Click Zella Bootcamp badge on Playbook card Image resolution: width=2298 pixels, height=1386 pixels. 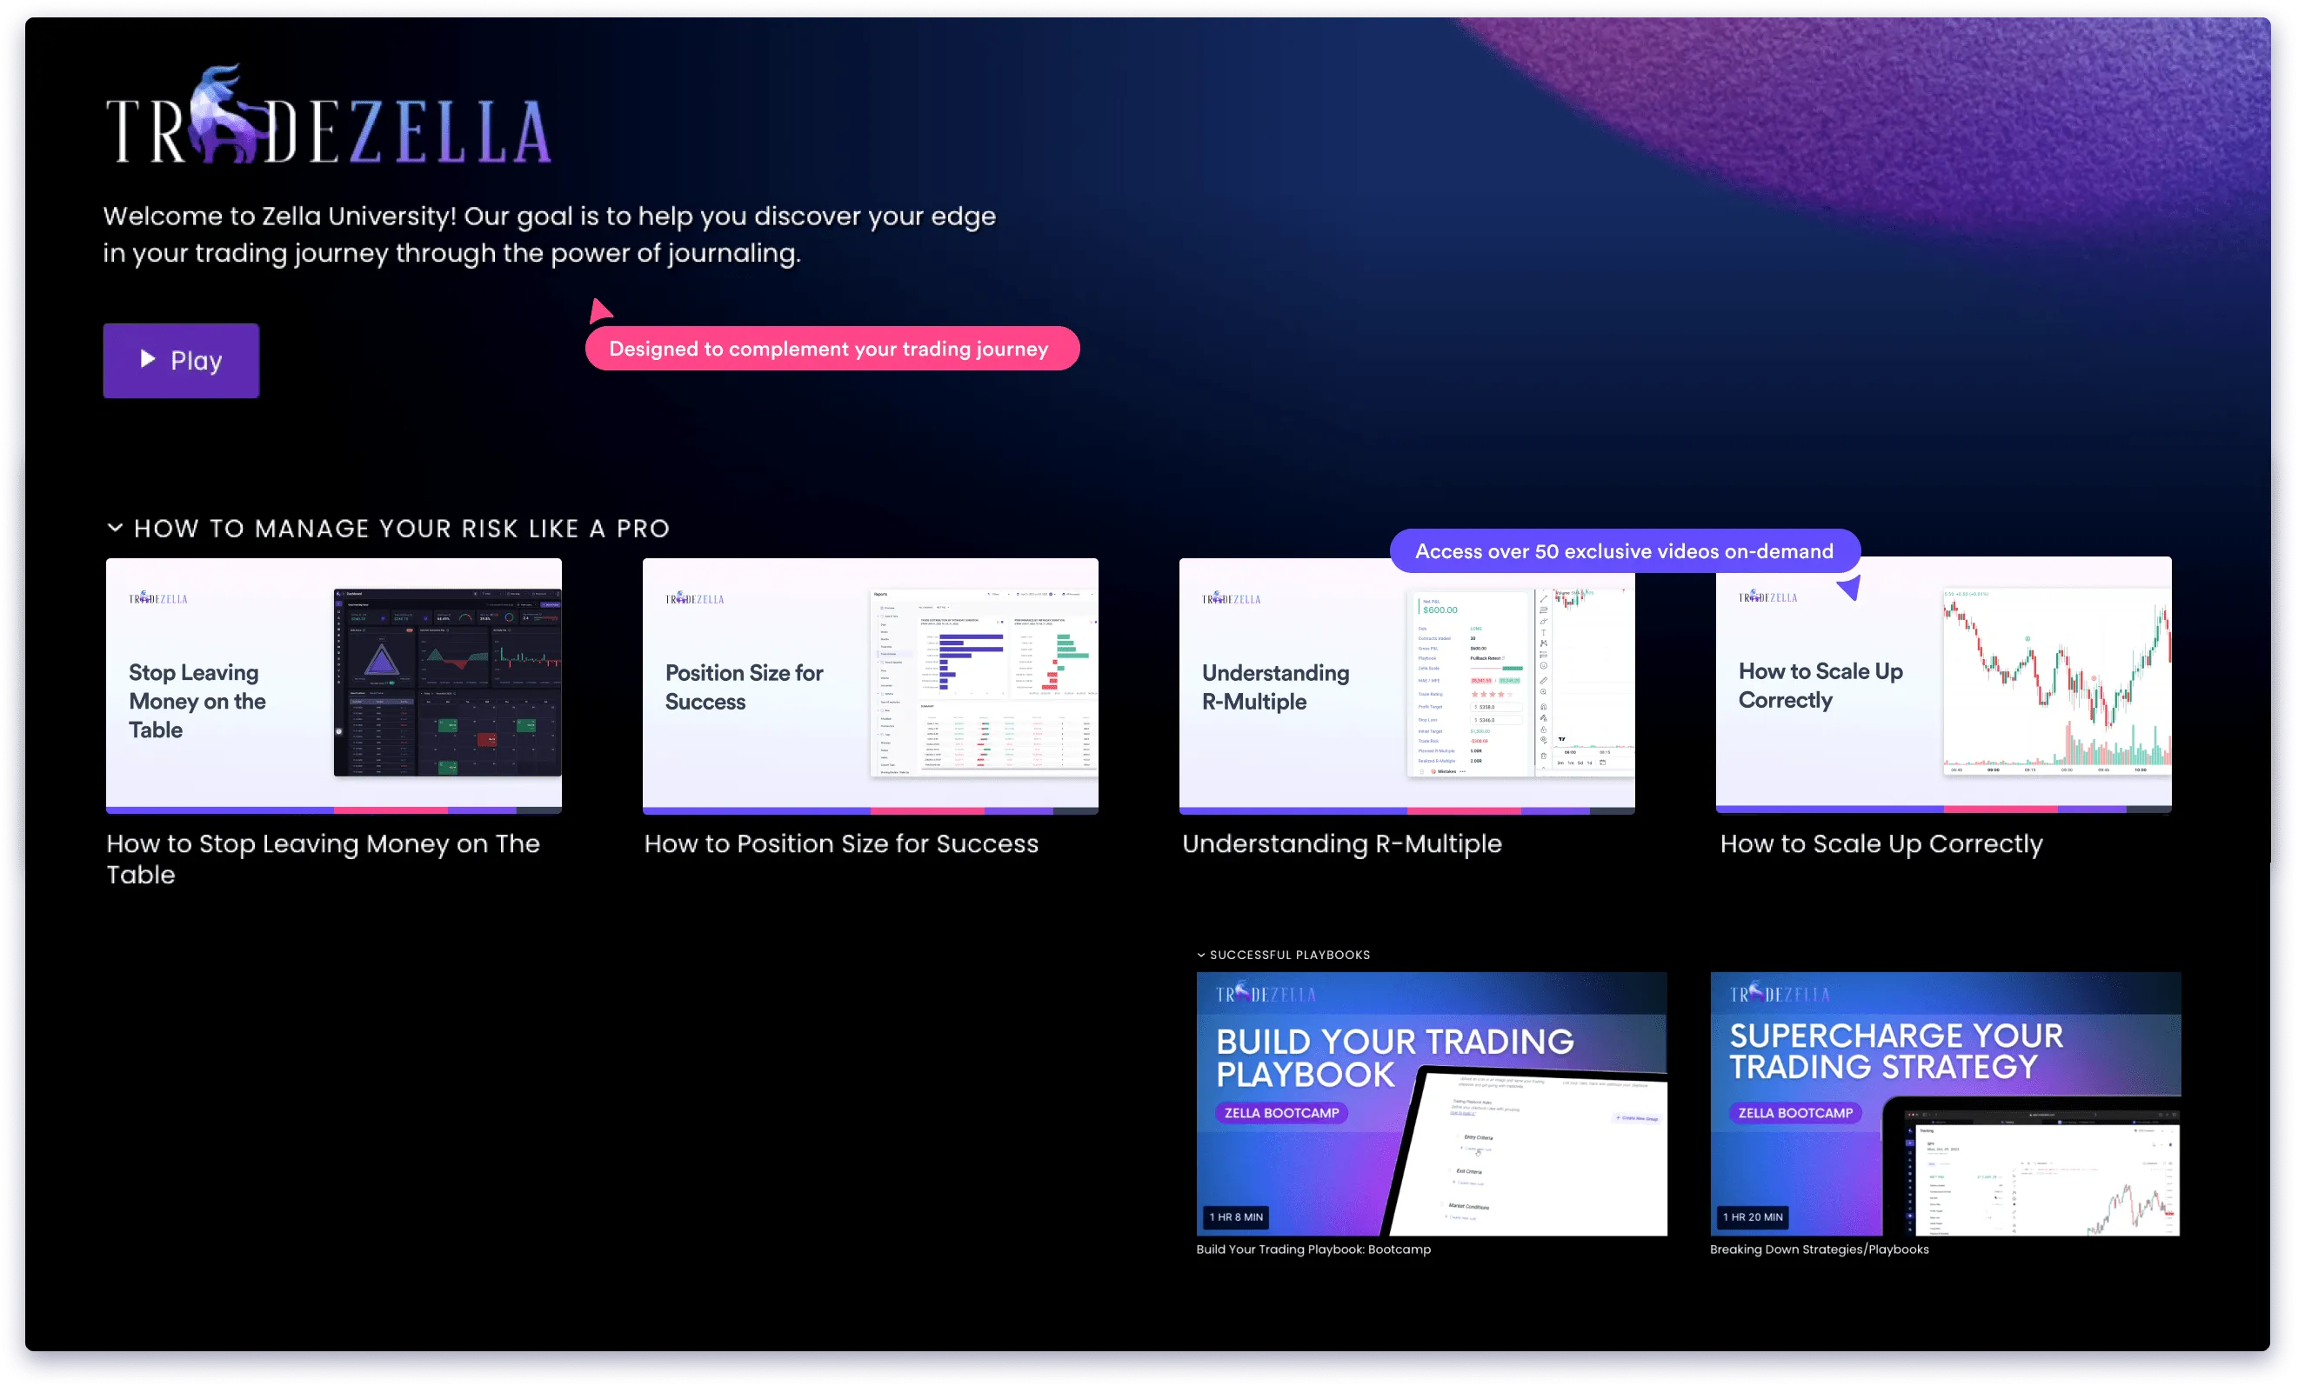point(1280,1113)
